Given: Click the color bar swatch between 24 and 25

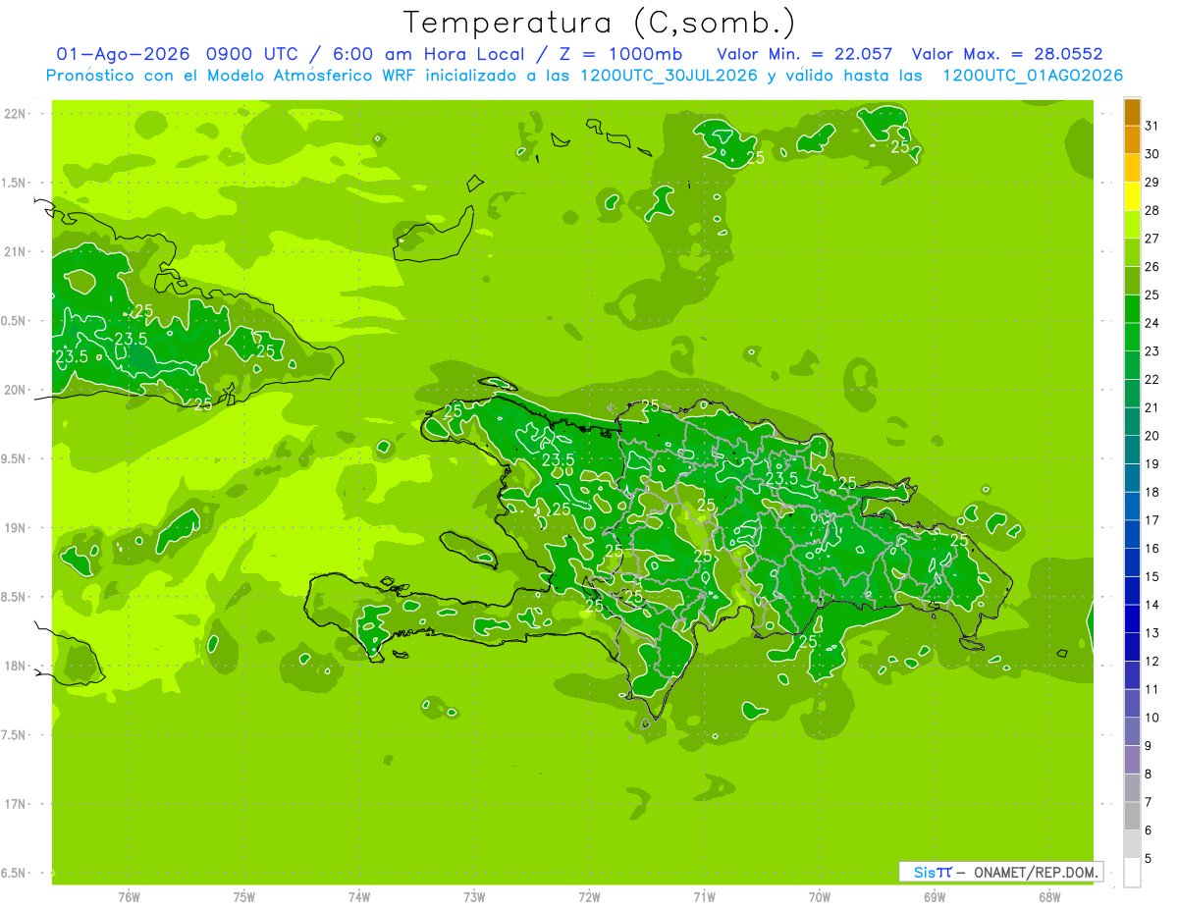Looking at the screenshot, I should [1132, 309].
